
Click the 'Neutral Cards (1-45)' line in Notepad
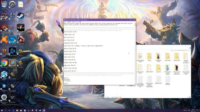click(70, 32)
